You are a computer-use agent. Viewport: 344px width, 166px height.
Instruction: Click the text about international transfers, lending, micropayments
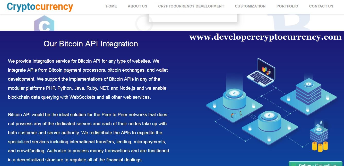point(87,142)
